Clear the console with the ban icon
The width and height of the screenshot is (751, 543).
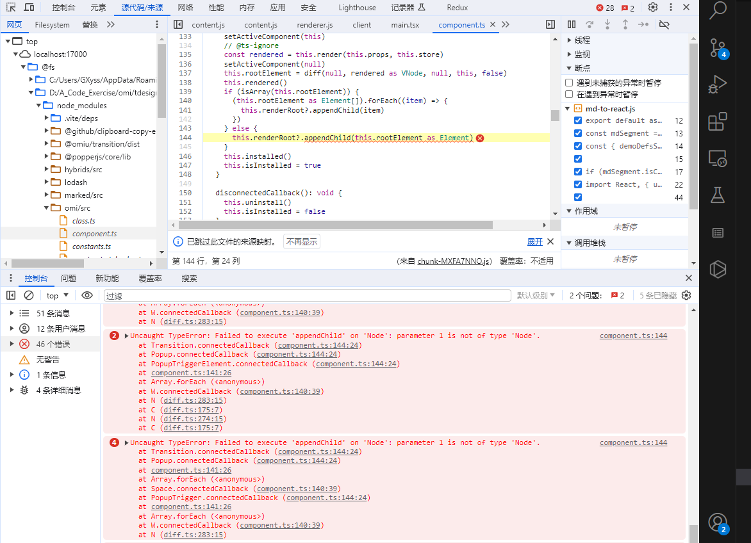[29, 295]
